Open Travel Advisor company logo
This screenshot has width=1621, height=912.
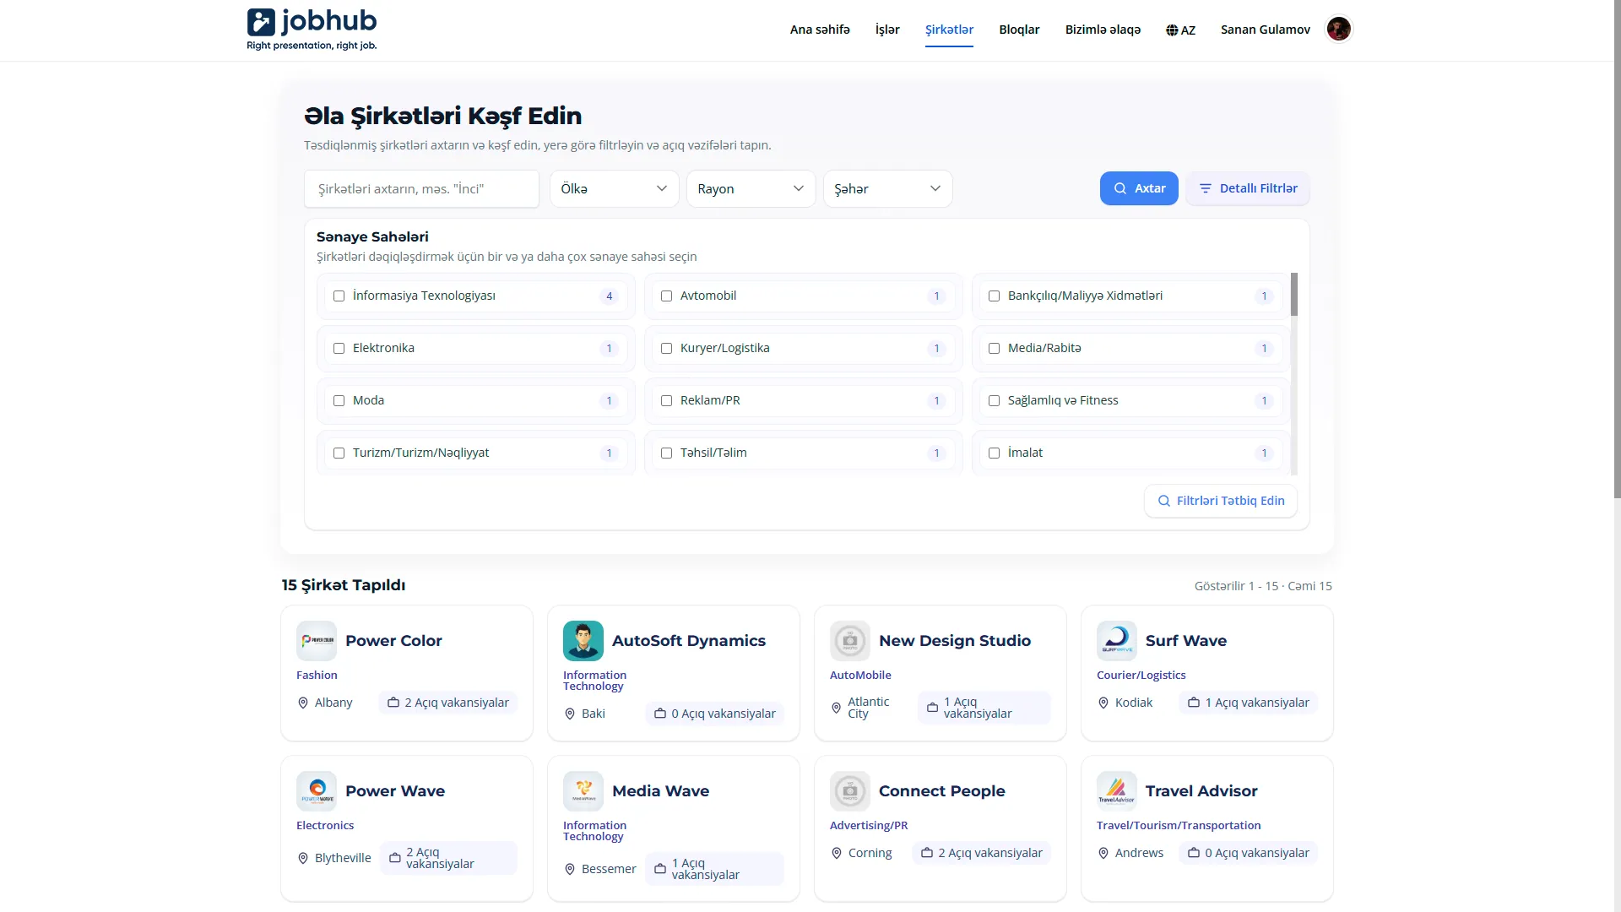[1117, 791]
